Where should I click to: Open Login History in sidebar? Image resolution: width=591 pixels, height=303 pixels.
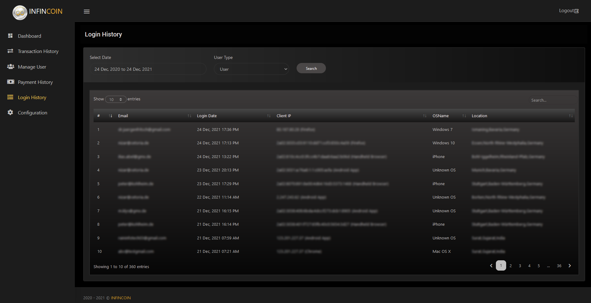click(x=32, y=98)
